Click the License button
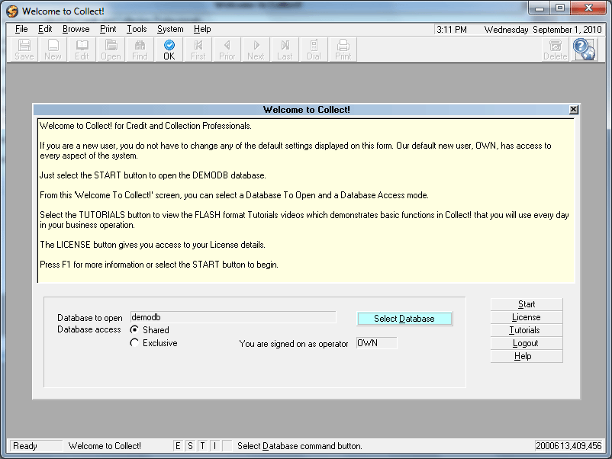This screenshot has height=459, width=612. tap(527, 317)
